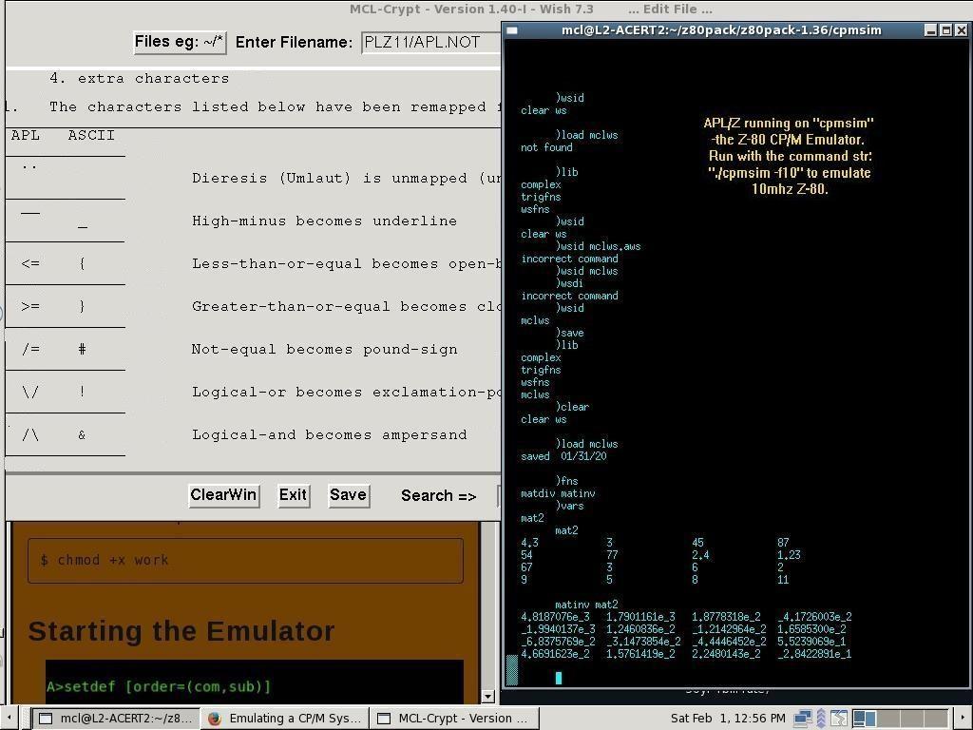Click 'Not-equal becomes pound-sign' text
Viewport: 973px width, 730px height.
click(x=325, y=350)
